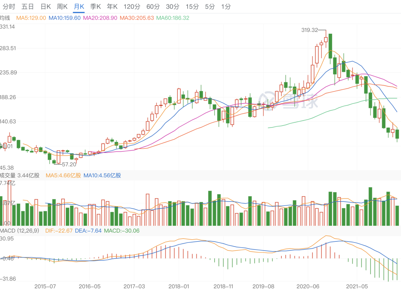Click the 57.20 low price marker

69,164
